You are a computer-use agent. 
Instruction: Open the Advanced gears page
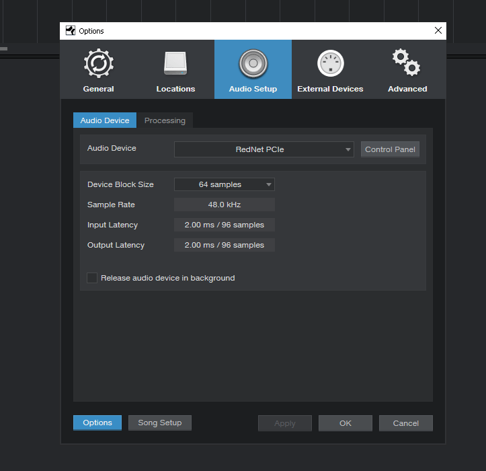pos(407,69)
